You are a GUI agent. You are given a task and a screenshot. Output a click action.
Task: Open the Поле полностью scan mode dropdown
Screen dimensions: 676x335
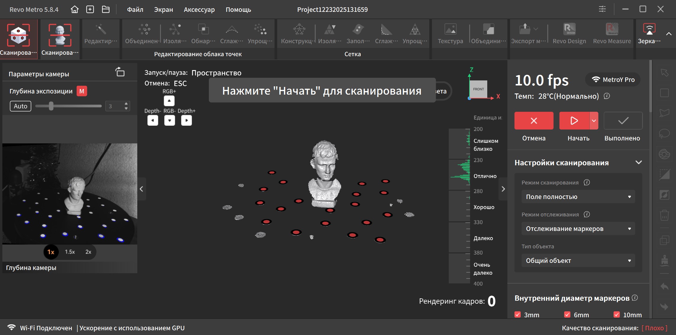[x=578, y=197]
